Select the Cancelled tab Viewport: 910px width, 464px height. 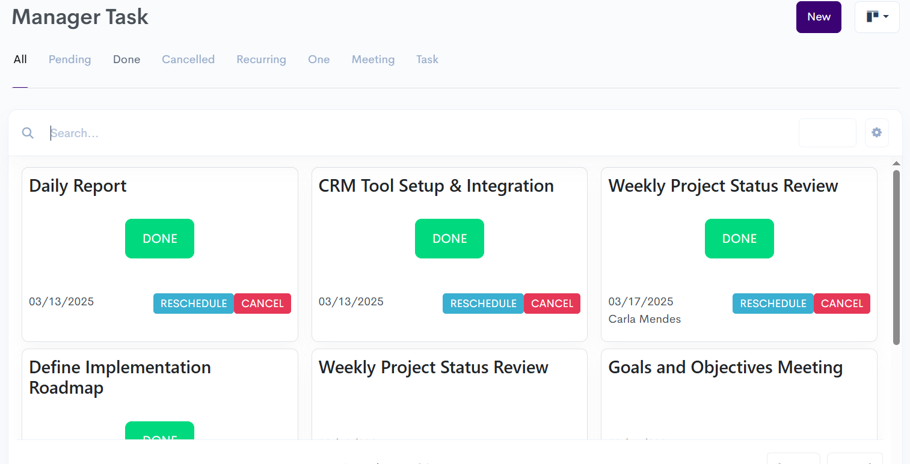click(188, 60)
